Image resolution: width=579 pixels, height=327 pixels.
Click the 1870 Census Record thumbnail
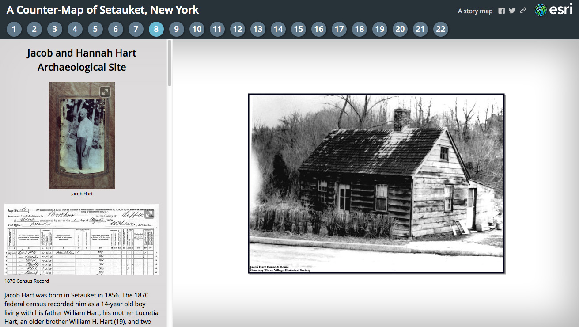click(82, 239)
